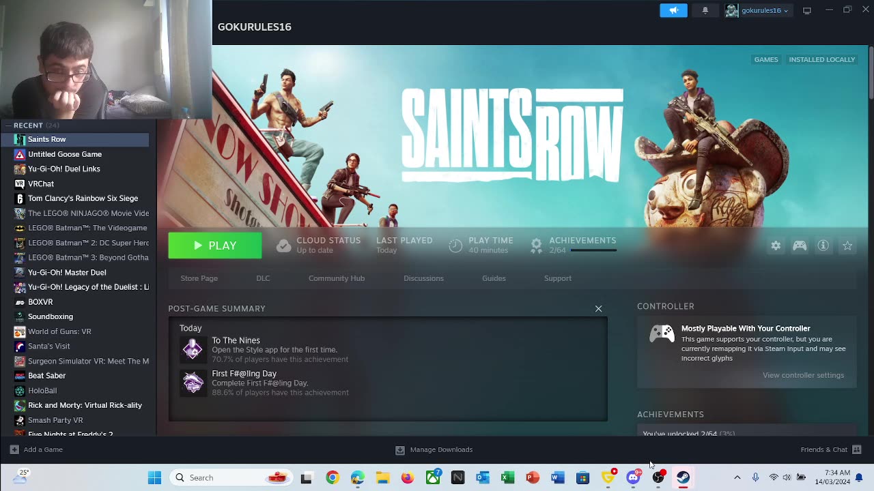Screen dimensions: 874x491
Task: Close the Post-Game Summary panel
Action: click(598, 309)
